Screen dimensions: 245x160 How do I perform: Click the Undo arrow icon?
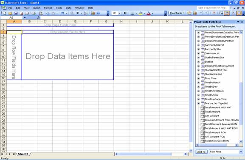pyautogui.click(x=63, y=13)
